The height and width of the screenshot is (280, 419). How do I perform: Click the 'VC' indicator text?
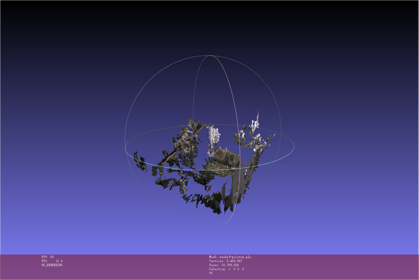click(x=211, y=273)
